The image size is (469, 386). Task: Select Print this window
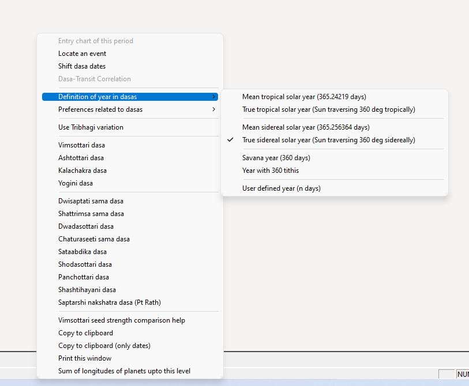point(130,358)
